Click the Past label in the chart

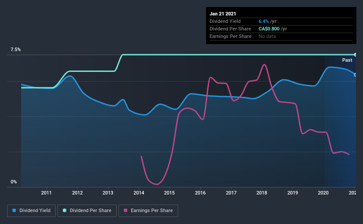pos(347,60)
